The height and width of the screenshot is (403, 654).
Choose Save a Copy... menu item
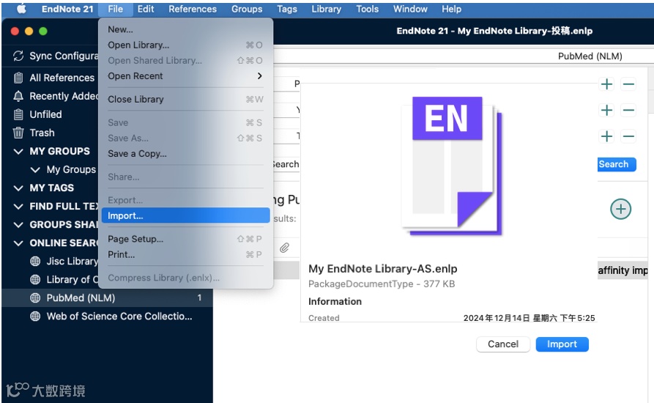click(x=185, y=154)
